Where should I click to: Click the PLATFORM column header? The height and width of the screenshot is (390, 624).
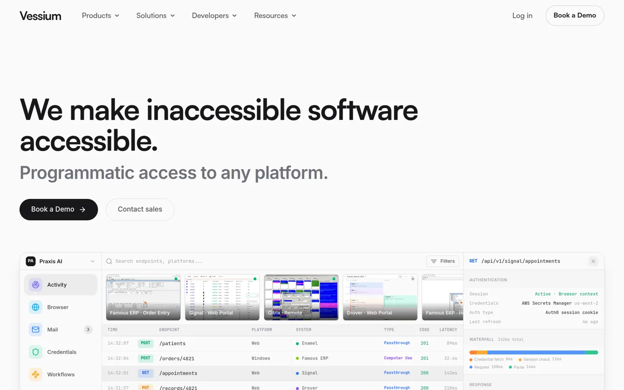point(262,330)
